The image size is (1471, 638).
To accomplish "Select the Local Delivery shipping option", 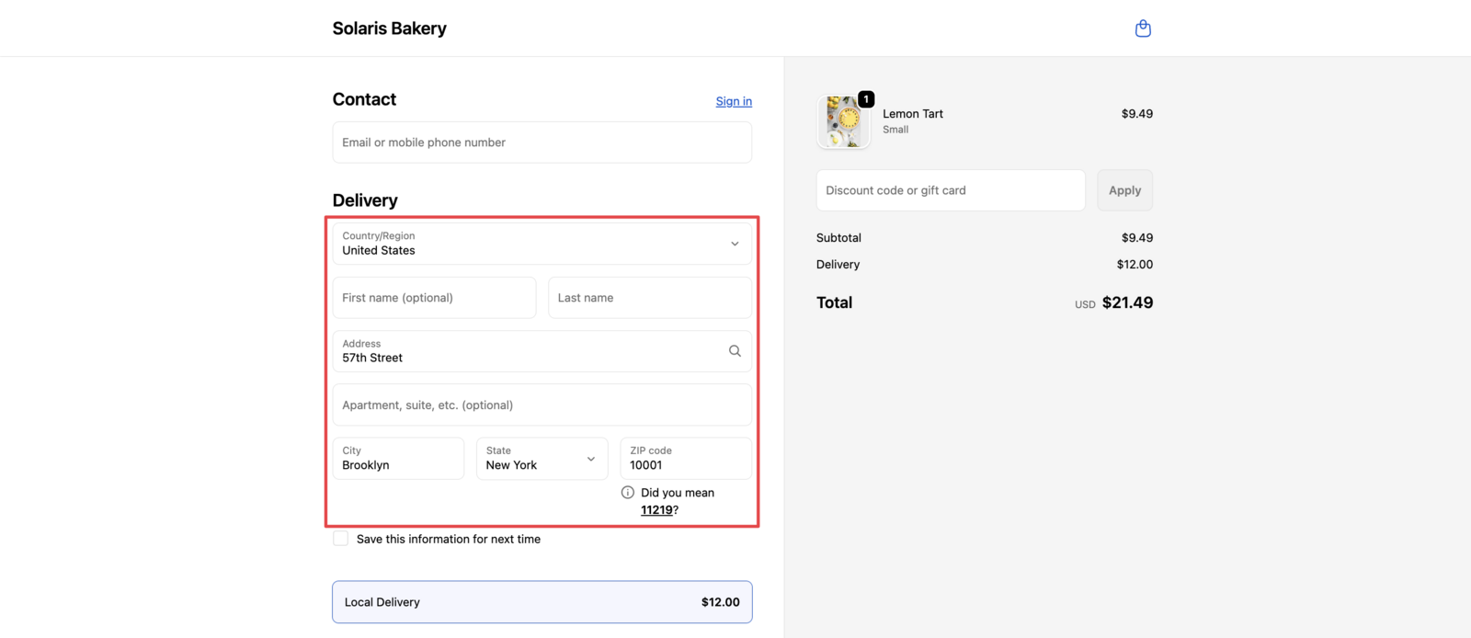I will pos(542,602).
